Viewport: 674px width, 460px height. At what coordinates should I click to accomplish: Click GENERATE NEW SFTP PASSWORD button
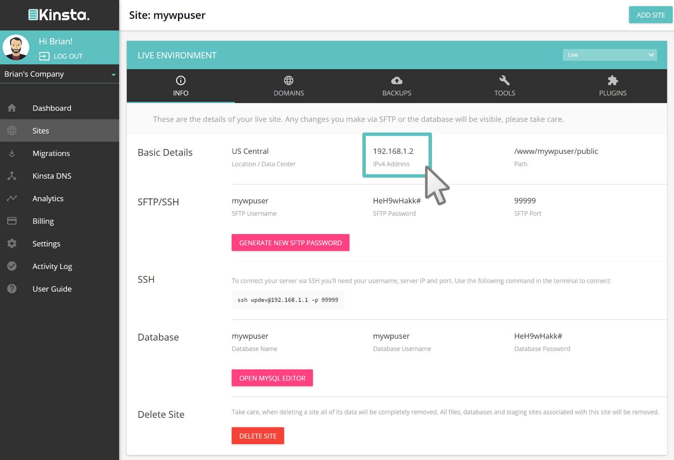pos(291,243)
